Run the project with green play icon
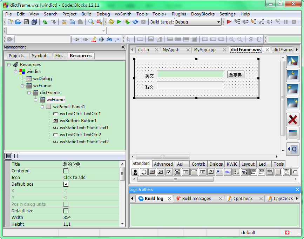 [119, 22]
